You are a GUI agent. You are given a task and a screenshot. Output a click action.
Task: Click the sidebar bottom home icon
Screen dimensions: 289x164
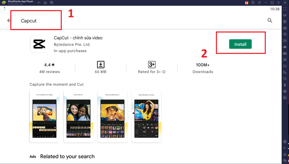click(x=285, y=154)
